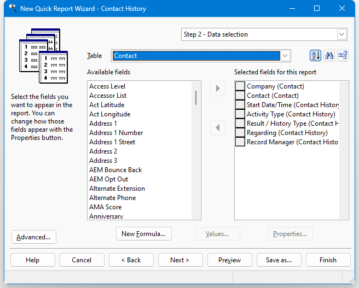359x288 pixels.
Task: Click the Values... button
Action: [217, 234]
